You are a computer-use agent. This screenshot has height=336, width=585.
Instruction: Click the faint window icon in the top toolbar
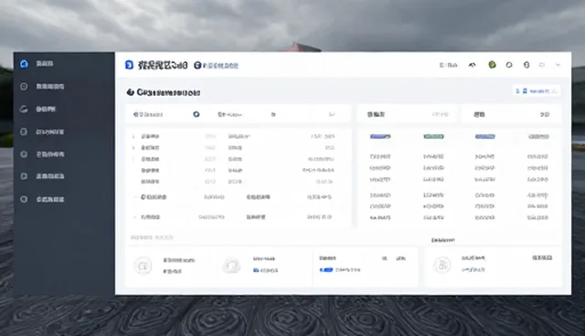[542, 65]
